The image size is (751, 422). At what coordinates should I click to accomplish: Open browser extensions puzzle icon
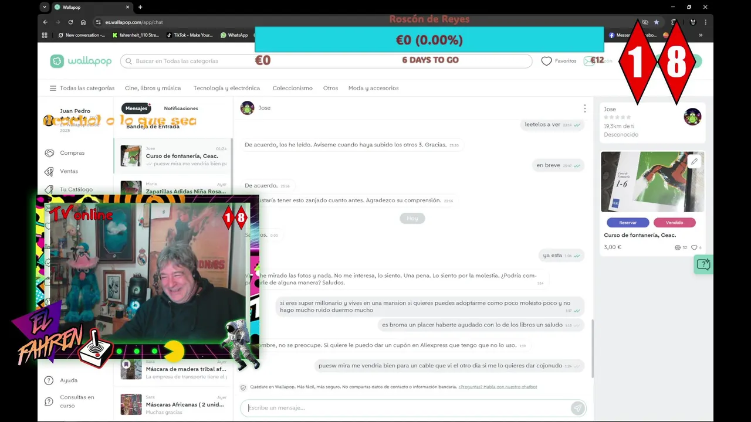click(x=674, y=22)
